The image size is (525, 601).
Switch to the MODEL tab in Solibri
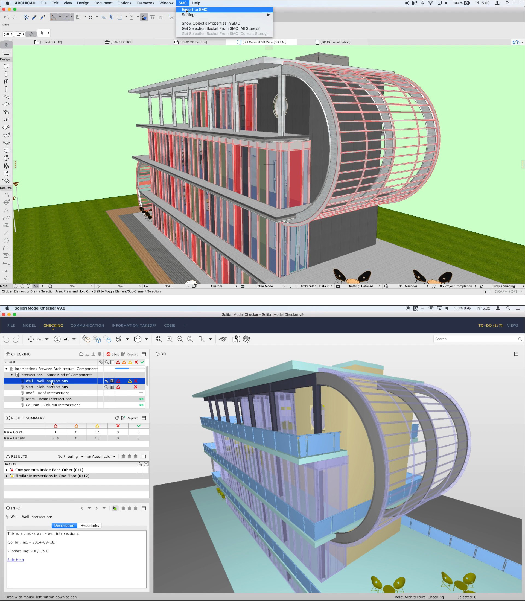(29, 325)
